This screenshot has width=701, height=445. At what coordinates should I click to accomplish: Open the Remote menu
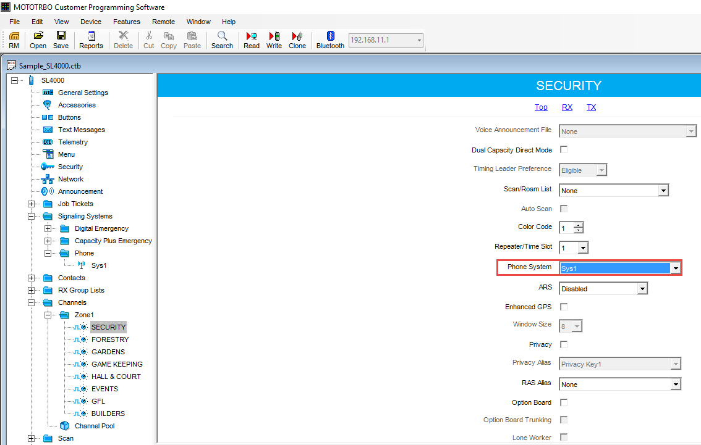pyautogui.click(x=163, y=22)
